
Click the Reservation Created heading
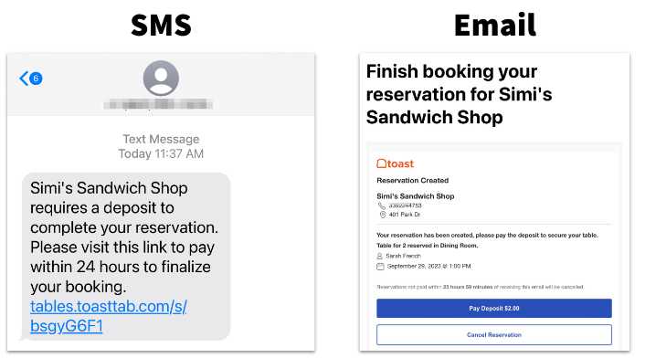point(413,180)
